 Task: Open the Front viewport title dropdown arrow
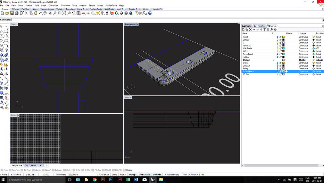18,115
